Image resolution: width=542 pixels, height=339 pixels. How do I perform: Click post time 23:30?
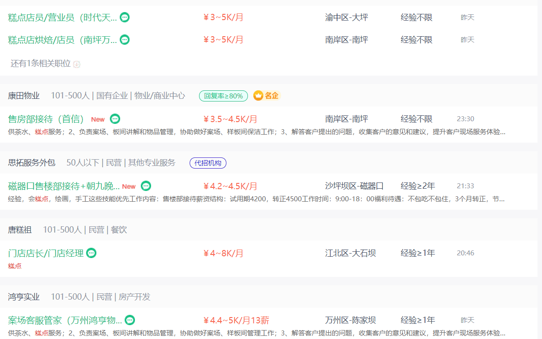pyautogui.click(x=465, y=119)
